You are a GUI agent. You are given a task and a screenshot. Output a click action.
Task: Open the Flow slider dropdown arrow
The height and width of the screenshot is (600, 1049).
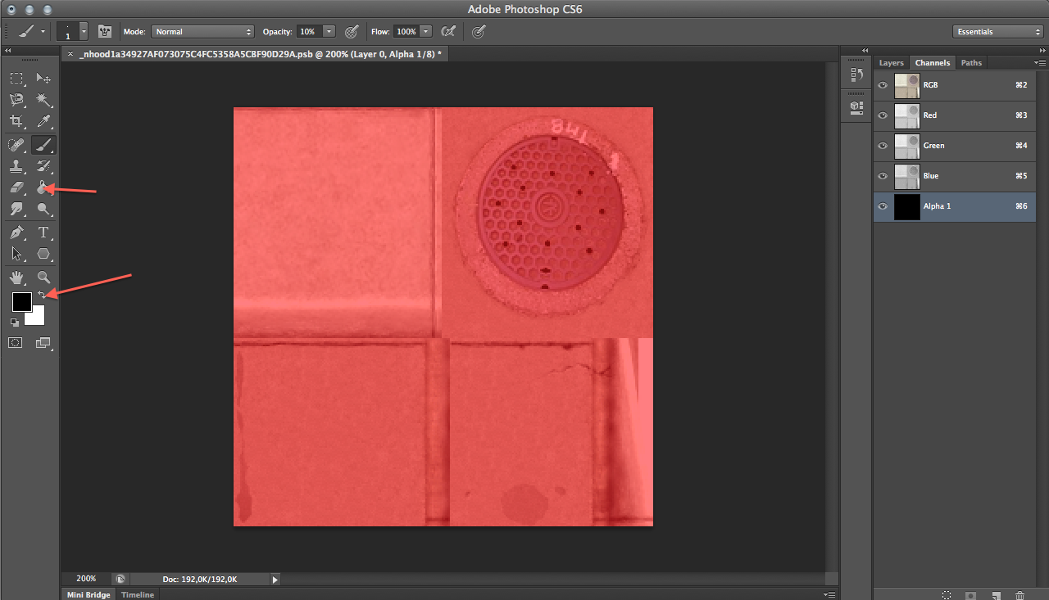(426, 31)
